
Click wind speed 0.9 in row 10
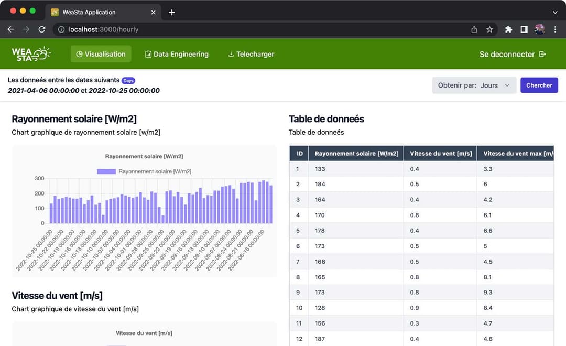tap(415, 308)
